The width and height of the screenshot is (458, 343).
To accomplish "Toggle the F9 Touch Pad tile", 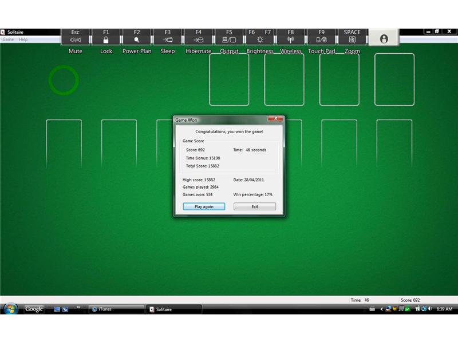I will coord(321,37).
